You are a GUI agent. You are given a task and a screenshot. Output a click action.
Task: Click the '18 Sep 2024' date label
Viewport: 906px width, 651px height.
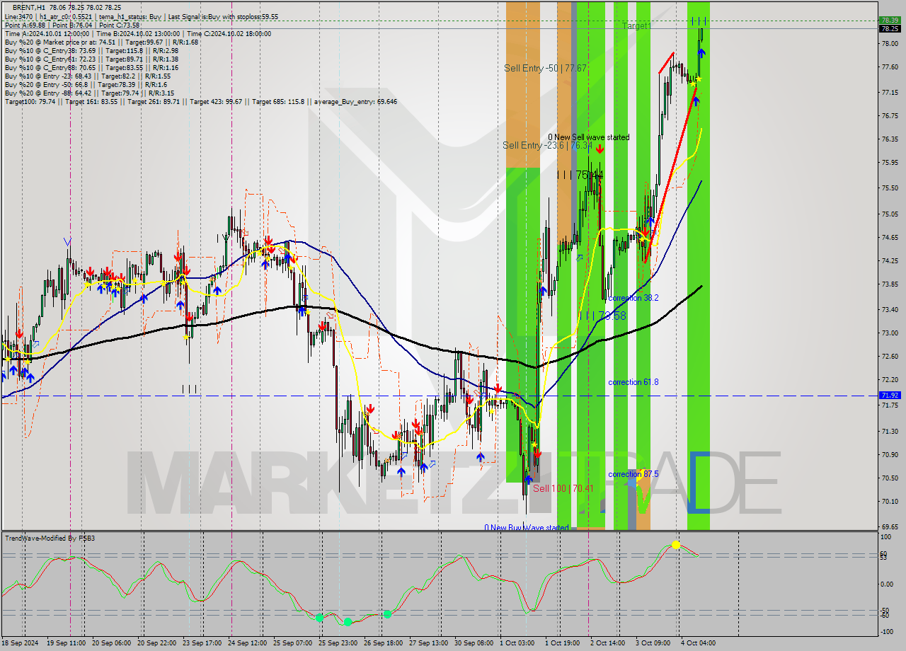coord(21,643)
